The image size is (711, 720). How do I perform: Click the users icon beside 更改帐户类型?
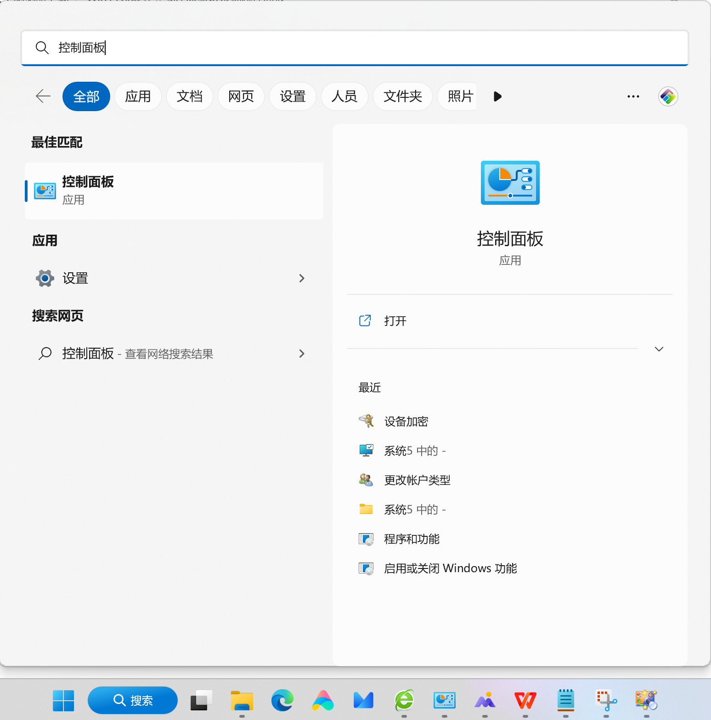click(x=366, y=480)
